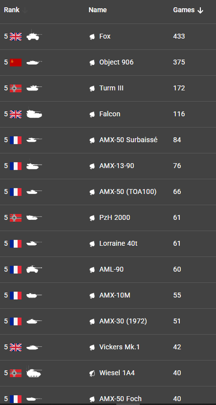Screen dimensions: 216x405
Task: Click the German flag in Turm III row
Action: tap(16, 88)
